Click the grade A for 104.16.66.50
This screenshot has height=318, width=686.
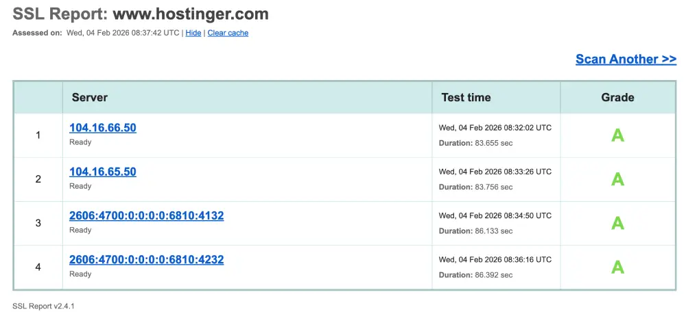click(x=617, y=135)
